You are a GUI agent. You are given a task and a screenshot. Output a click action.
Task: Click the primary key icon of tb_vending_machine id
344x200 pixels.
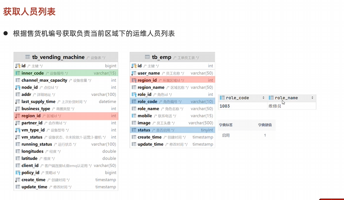18,66
